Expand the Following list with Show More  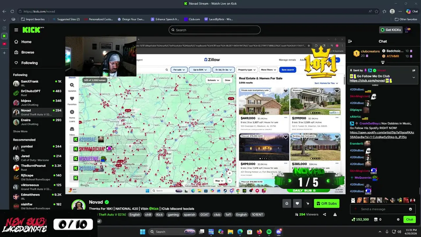(x=20, y=131)
